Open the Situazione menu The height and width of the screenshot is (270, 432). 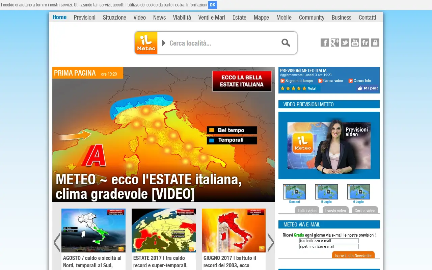coord(114,18)
